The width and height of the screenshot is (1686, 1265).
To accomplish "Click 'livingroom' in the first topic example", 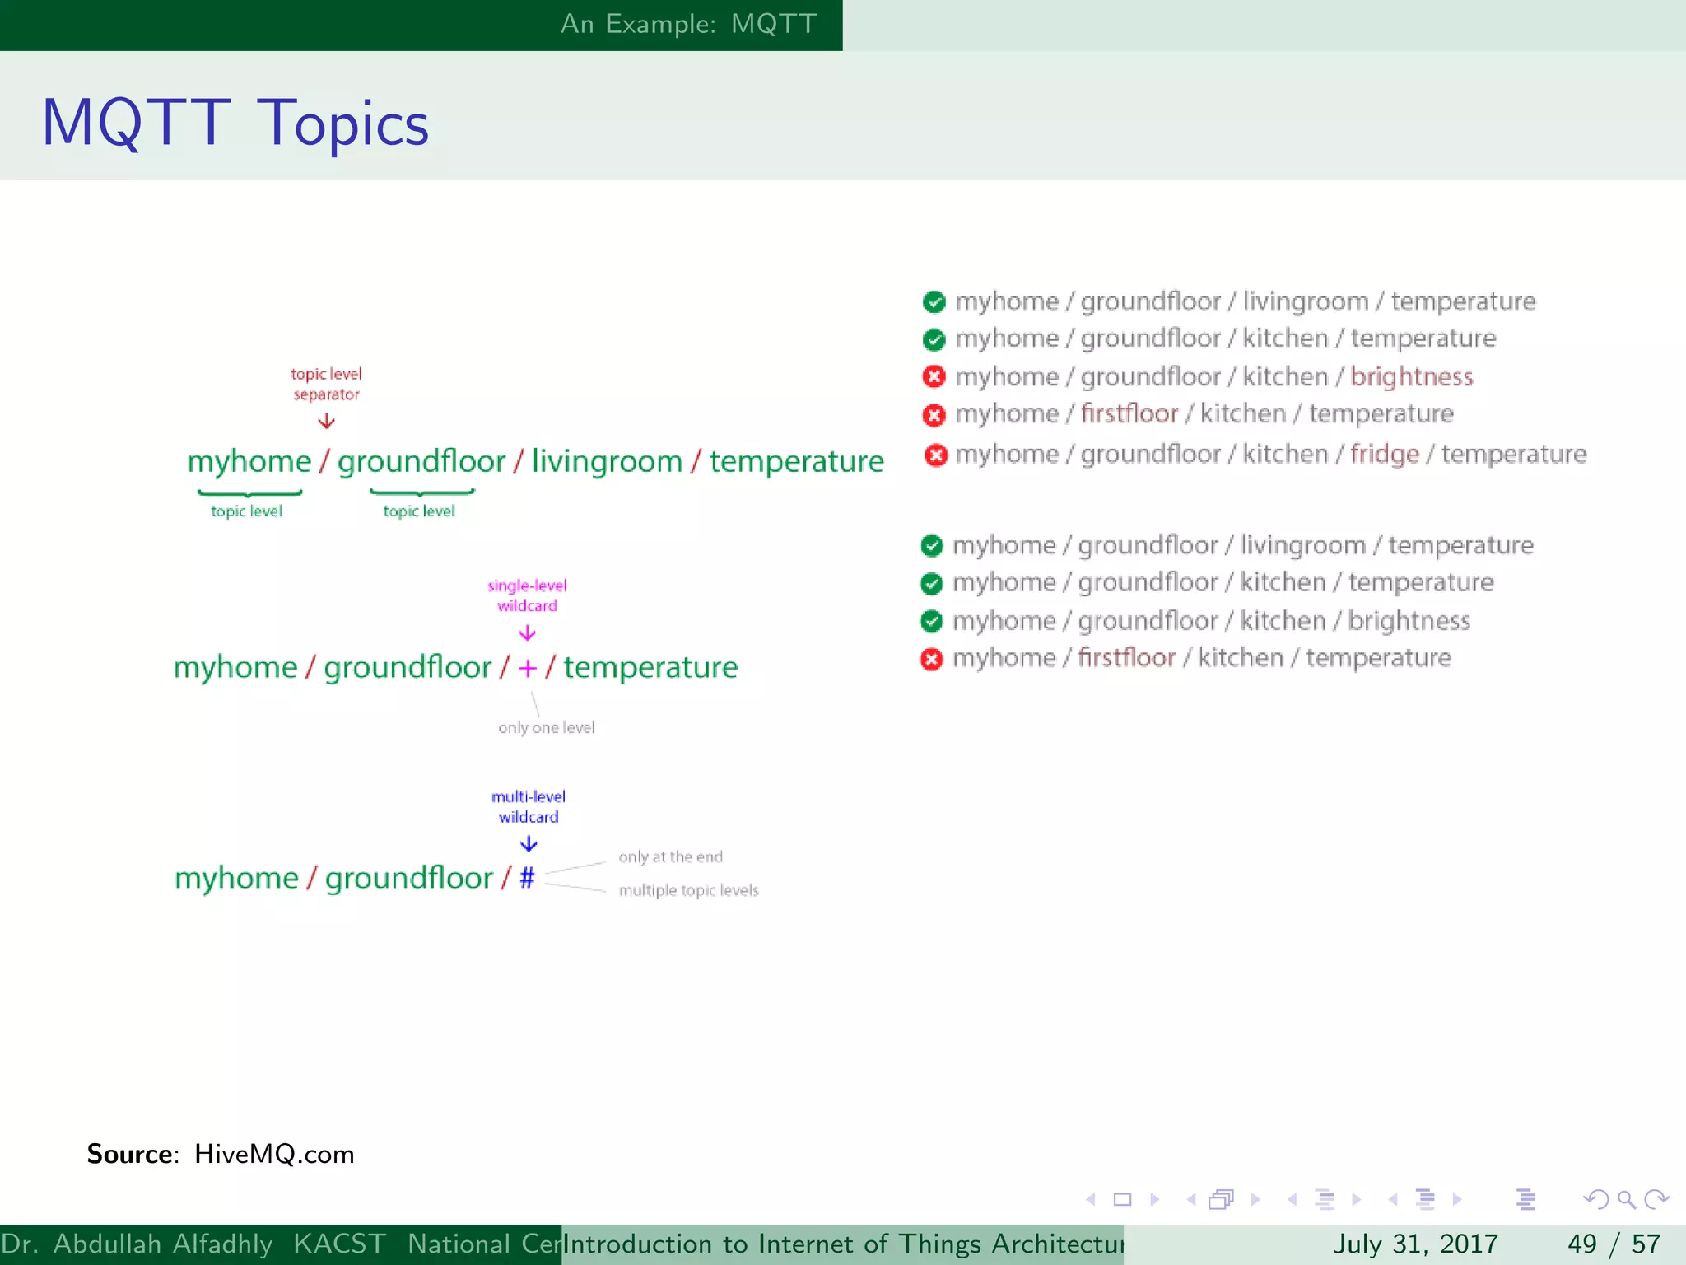I will coord(607,462).
